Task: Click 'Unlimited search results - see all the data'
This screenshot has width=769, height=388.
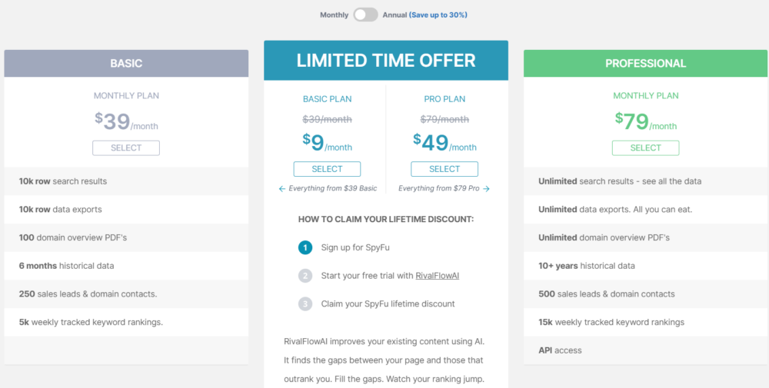Action: point(645,181)
